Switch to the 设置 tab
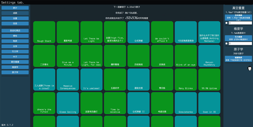Screen dimensions: 253x127 tap(15, 18)
